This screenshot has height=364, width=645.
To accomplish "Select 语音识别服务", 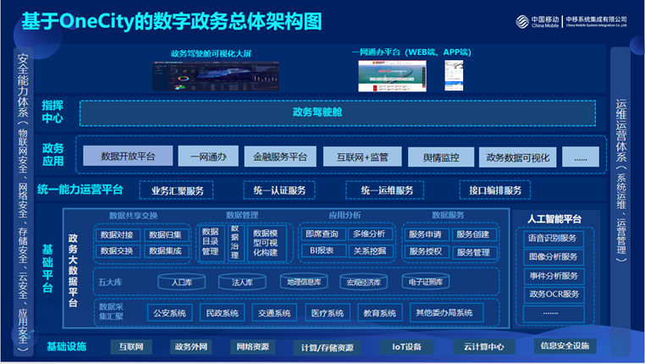I will pos(554,239).
